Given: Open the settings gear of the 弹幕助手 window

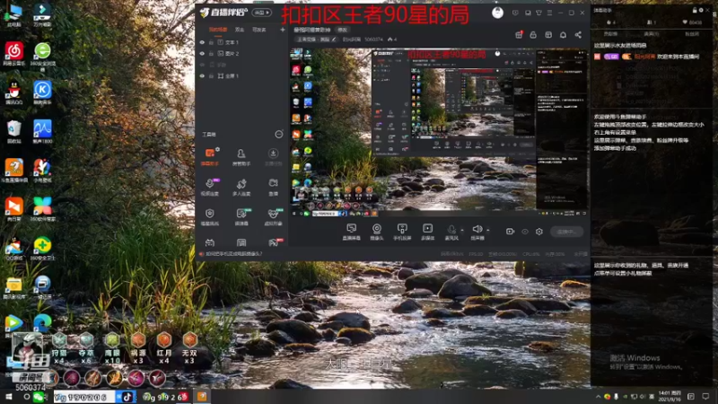Looking at the screenshot, I should coord(701,10).
